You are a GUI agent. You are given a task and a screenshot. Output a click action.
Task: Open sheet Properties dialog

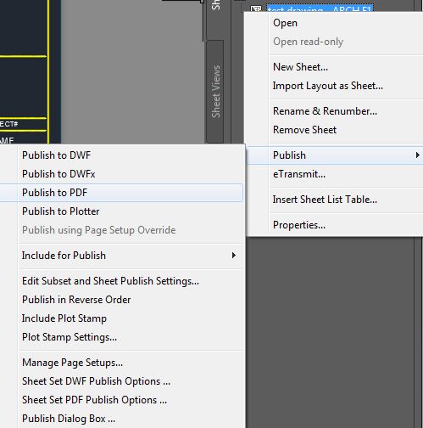(x=335, y=225)
